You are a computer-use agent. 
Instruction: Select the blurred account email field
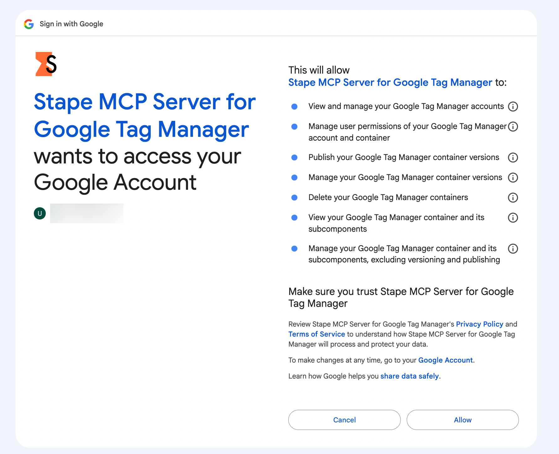86,213
